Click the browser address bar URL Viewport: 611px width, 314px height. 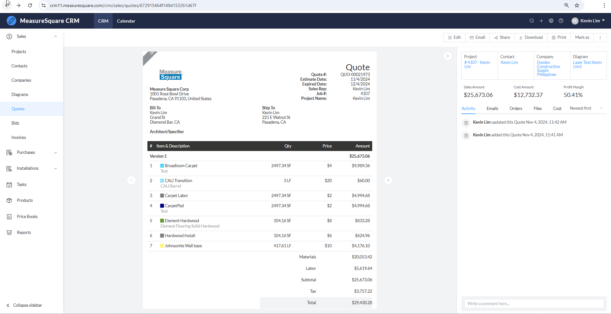123,5
